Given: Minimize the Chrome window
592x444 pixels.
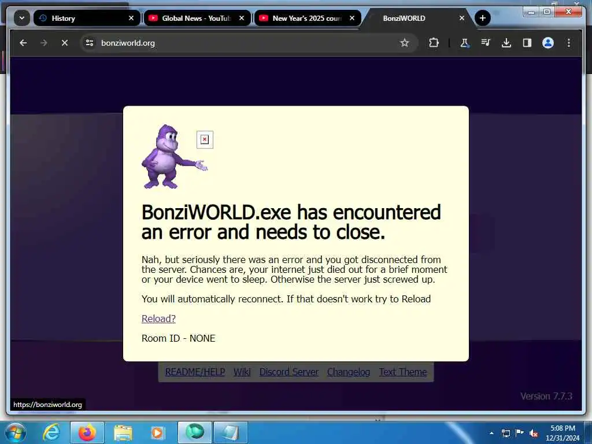Looking at the screenshot, I should pyautogui.click(x=532, y=12).
